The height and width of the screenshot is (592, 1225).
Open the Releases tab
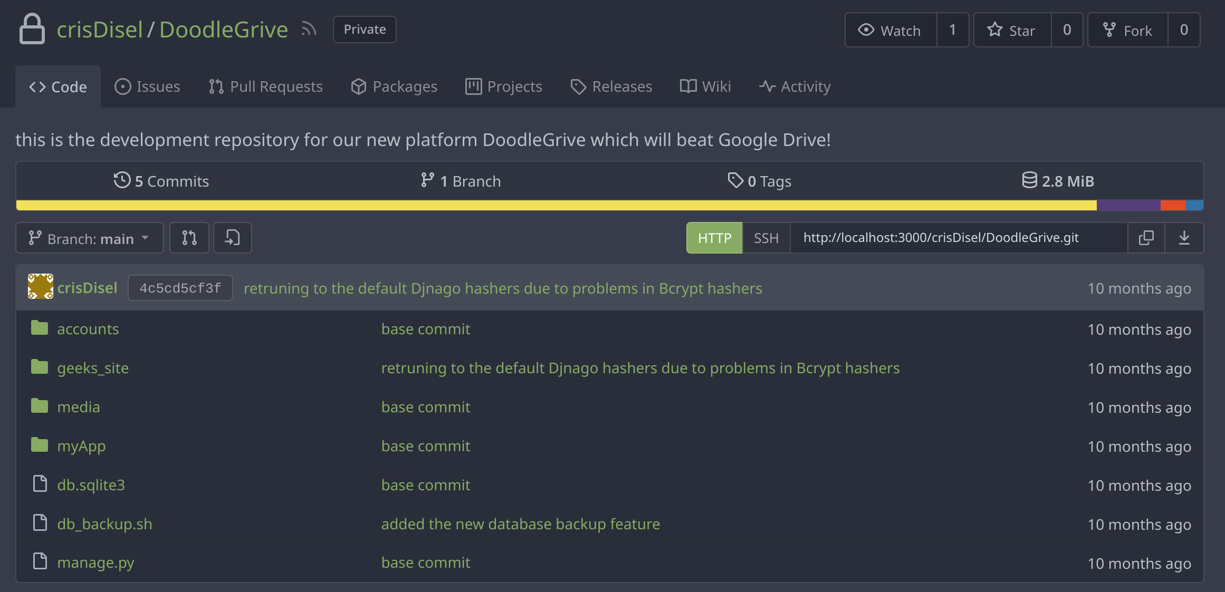click(611, 86)
